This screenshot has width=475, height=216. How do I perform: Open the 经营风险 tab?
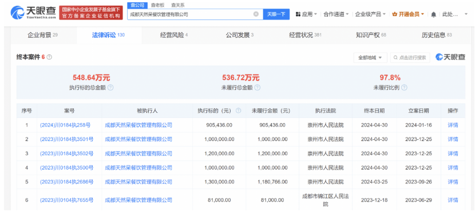point(174,35)
